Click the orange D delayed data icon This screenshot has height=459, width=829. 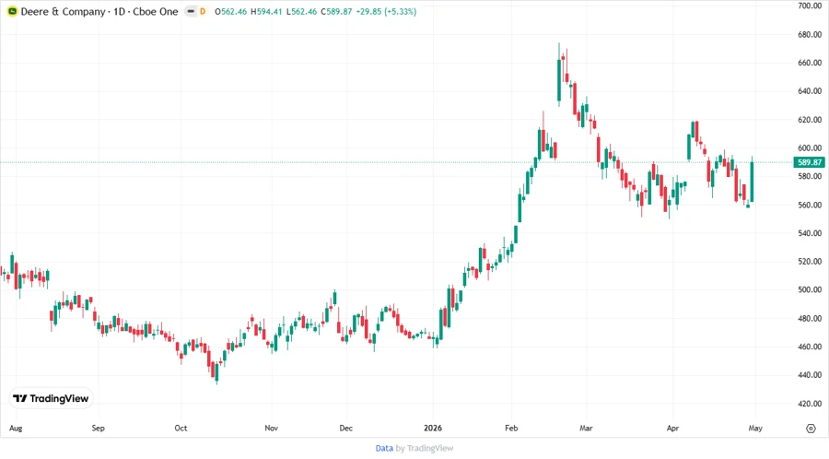[x=203, y=11]
